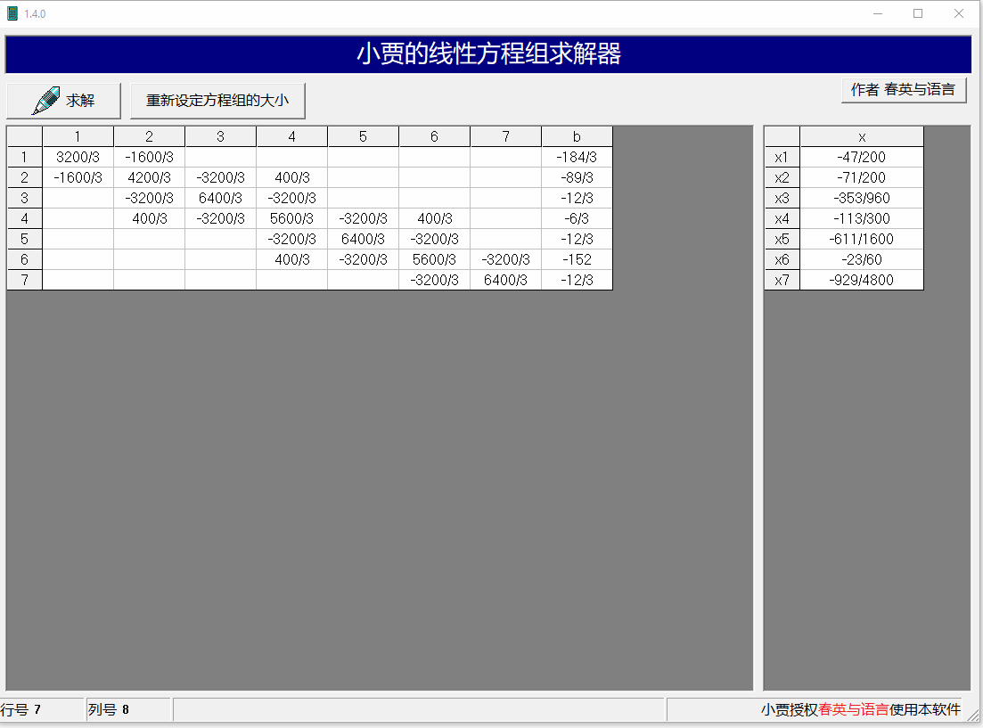This screenshot has width=983, height=728.
Task: Select the 6400/3 cell in row 7
Action: [505, 280]
